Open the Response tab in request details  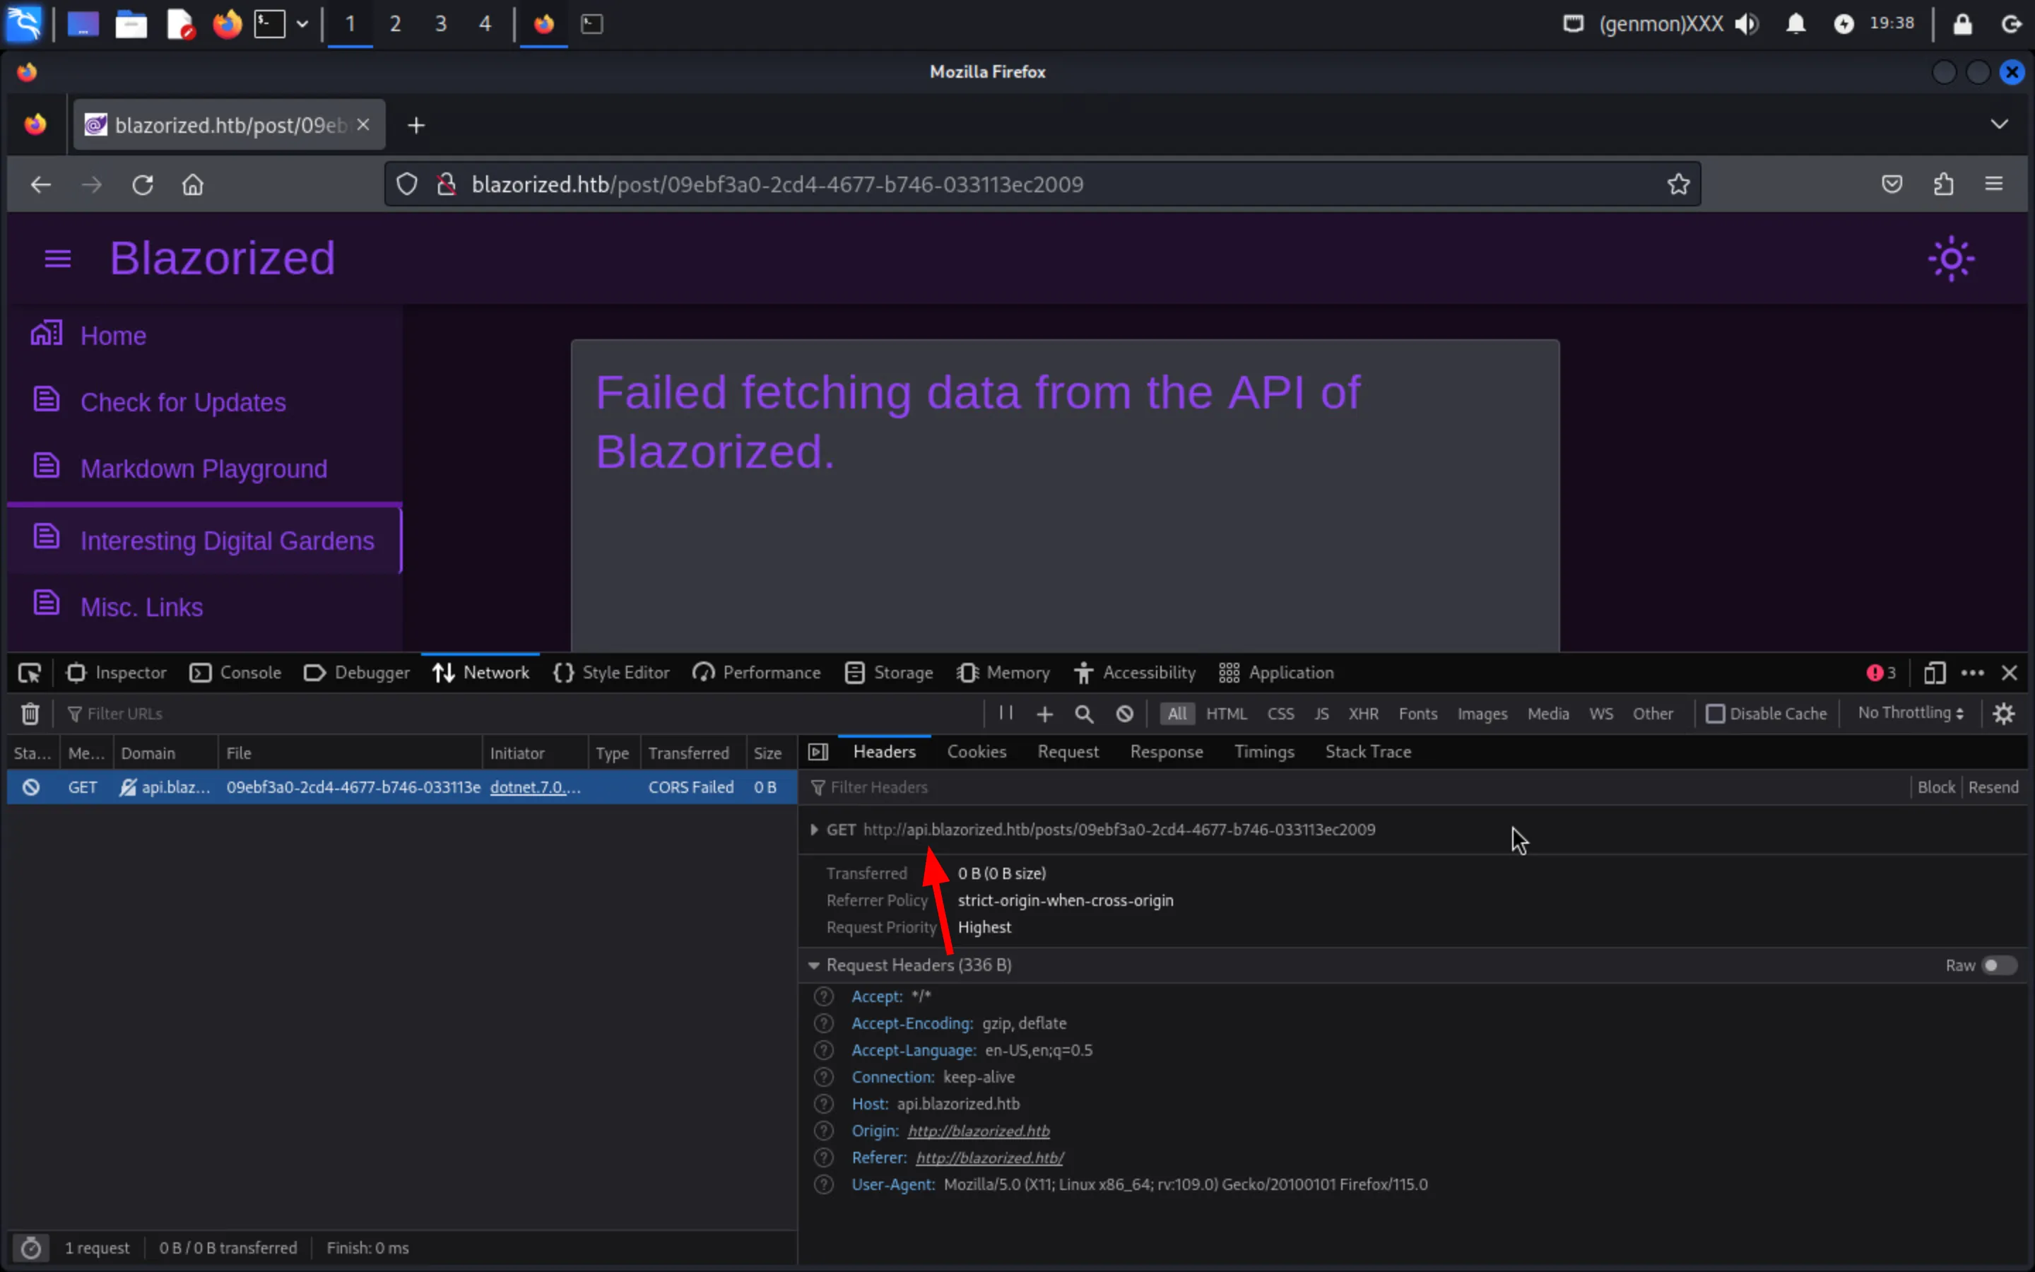(x=1167, y=751)
